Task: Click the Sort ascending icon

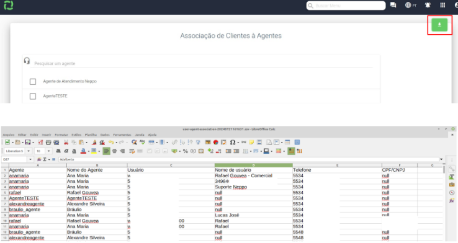Action: tap(182, 142)
